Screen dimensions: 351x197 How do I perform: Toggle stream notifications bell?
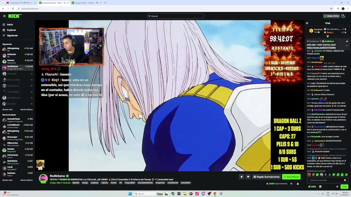242,177
